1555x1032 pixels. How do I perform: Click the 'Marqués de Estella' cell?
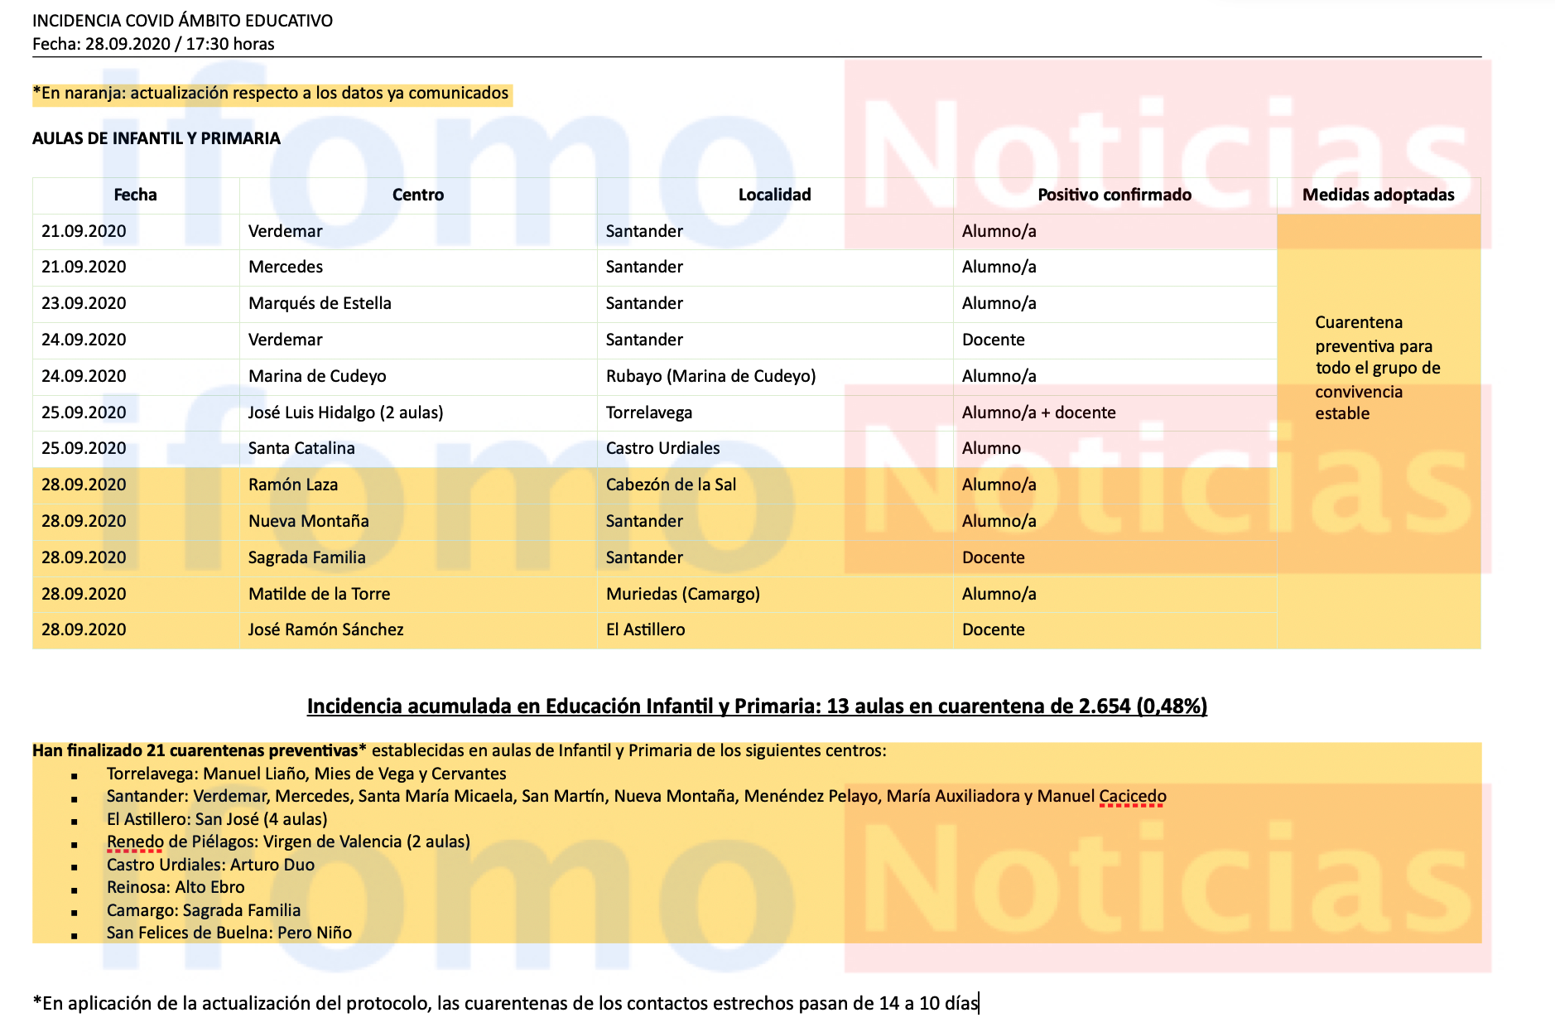pyautogui.click(x=320, y=303)
